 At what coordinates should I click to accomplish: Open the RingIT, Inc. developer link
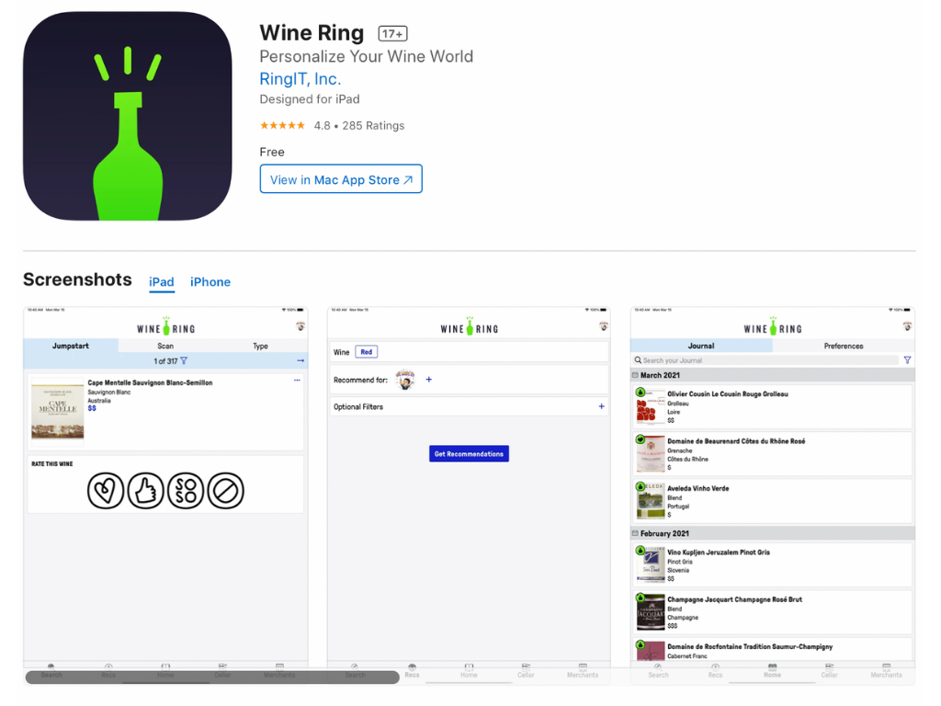300,79
